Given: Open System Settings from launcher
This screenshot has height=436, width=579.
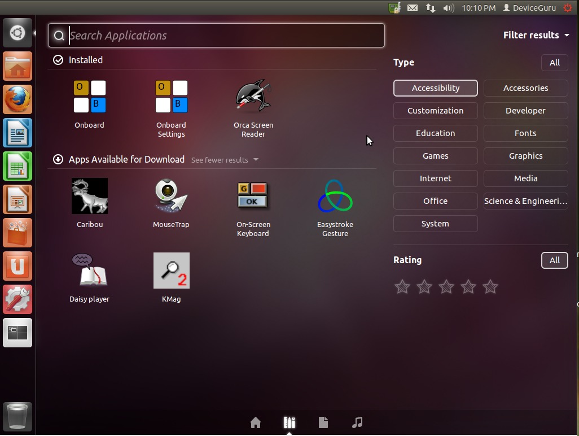Looking at the screenshot, I should pos(17,299).
